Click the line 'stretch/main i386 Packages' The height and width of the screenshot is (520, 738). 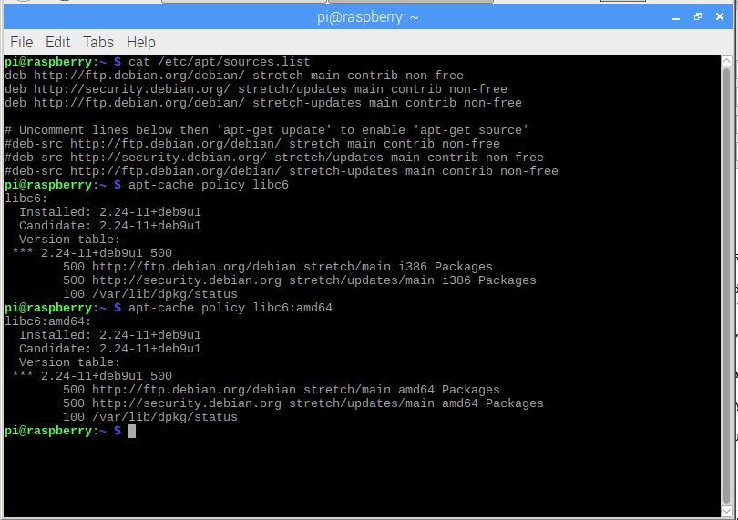pyautogui.click(x=278, y=267)
